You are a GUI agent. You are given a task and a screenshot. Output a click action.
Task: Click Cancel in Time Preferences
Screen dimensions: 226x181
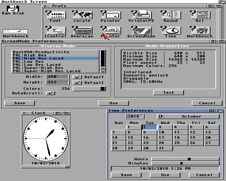(204, 175)
